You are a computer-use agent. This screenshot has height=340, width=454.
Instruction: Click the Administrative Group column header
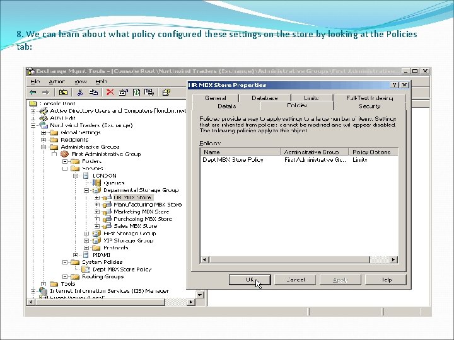(315, 152)
